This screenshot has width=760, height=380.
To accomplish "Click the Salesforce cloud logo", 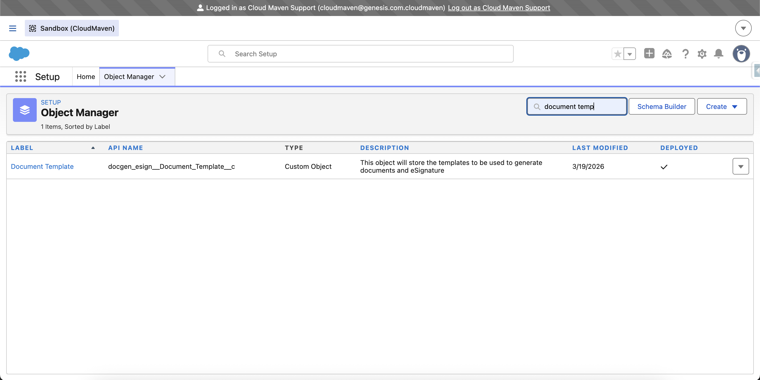I will (x=19, y=54).
